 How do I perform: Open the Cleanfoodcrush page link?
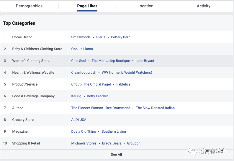tap(84, 73)
